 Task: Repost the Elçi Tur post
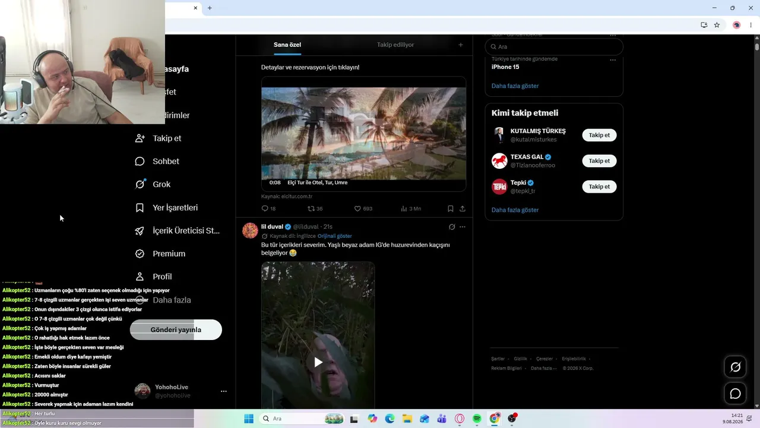(x=315, y=209)
